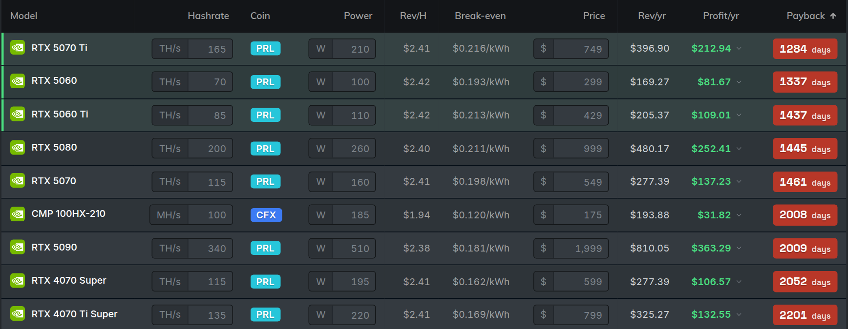
Task: Expand profit chevron in RTX 5090 row
Action: [739, 248]
